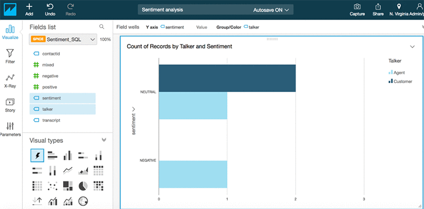
Task: Select the tree map visual type
Action: pyautogui.click(x=68, y=186)
